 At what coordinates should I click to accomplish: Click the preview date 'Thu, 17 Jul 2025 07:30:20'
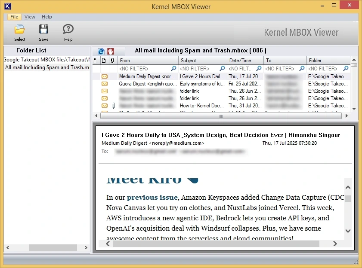tap(290, 143)
